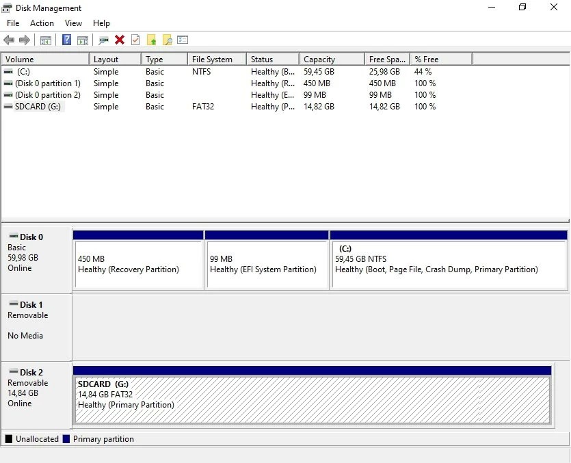Image resolution: width=571 pixels, height=463 pixels.
Task: Click the black Unallocated legend swatch
Action: tap(9, 439)
